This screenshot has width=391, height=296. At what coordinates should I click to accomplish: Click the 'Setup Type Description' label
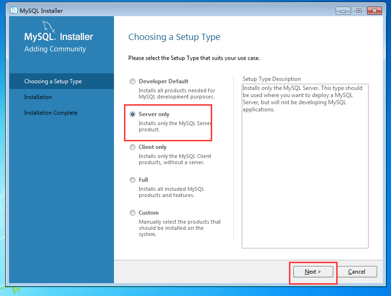(272, 79)
